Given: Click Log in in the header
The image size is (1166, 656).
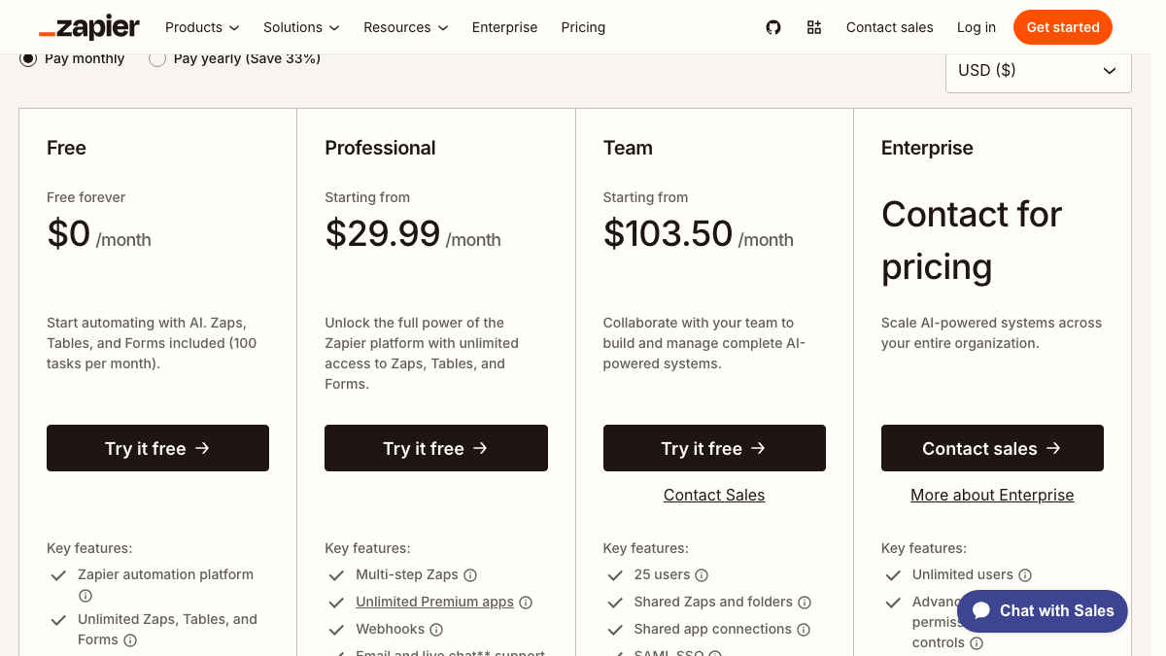Looking at the screenshot, I should [x=977, y=27].
